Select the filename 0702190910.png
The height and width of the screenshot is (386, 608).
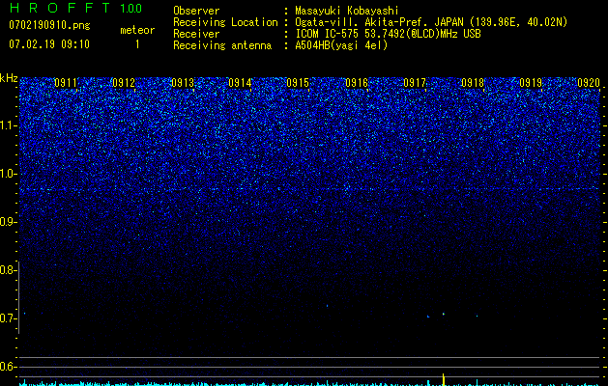click(x=49, y=26)
